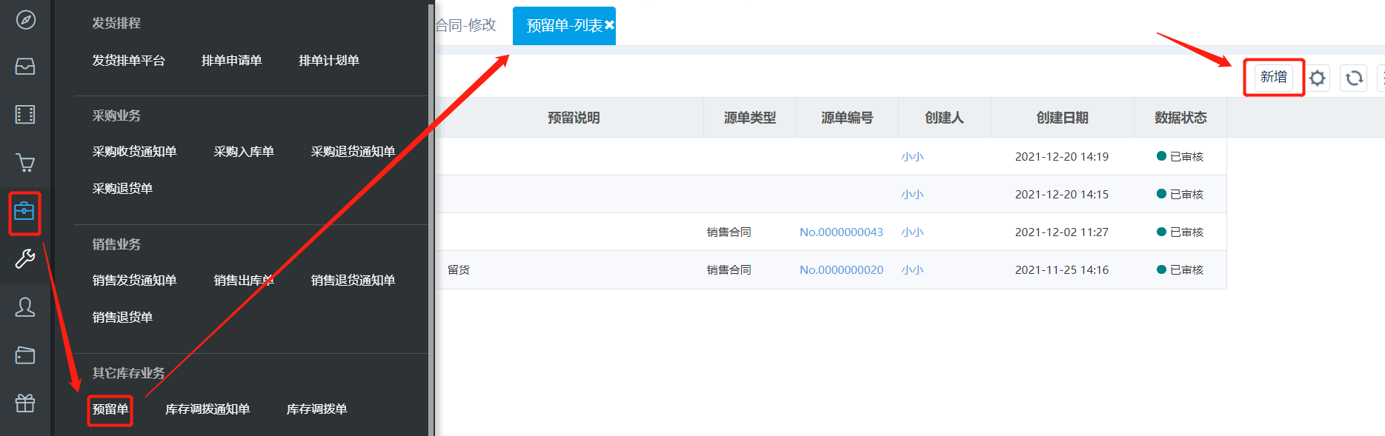The image size is (1385, 436).
Task: Open 排单计划单 menu item
Action: [x=329, y=61]
